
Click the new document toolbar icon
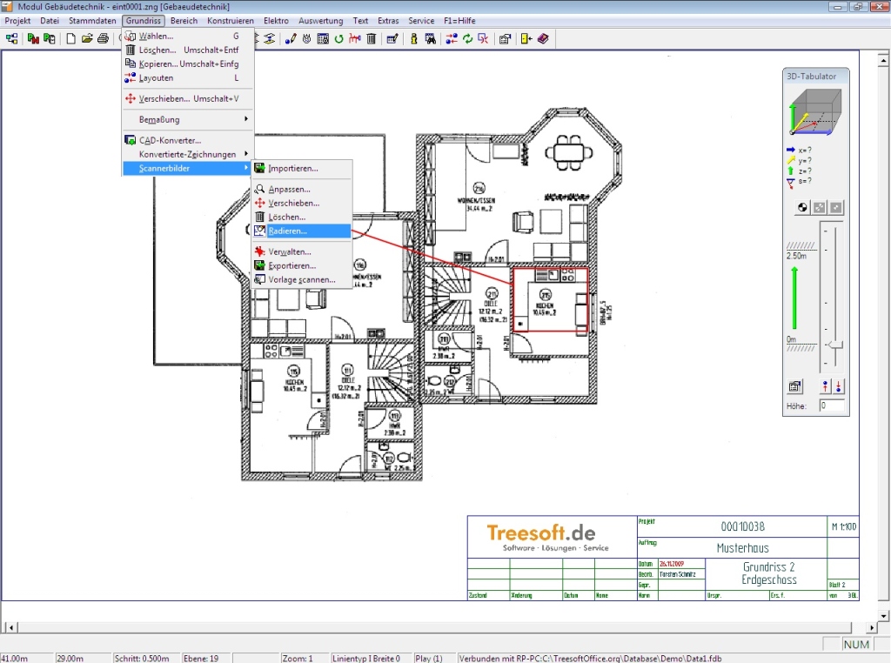click(x=71, y=39)
